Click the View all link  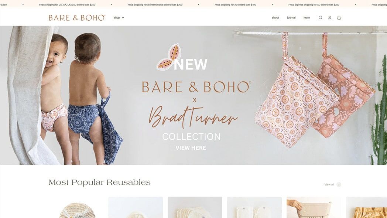[329, 184]
